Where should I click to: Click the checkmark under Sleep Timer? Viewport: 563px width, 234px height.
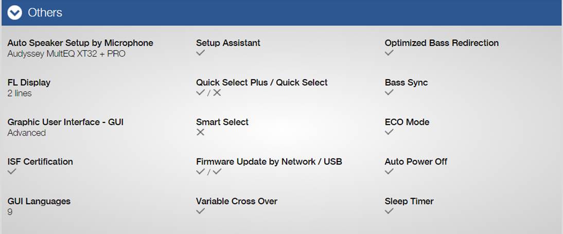[389, 211]
